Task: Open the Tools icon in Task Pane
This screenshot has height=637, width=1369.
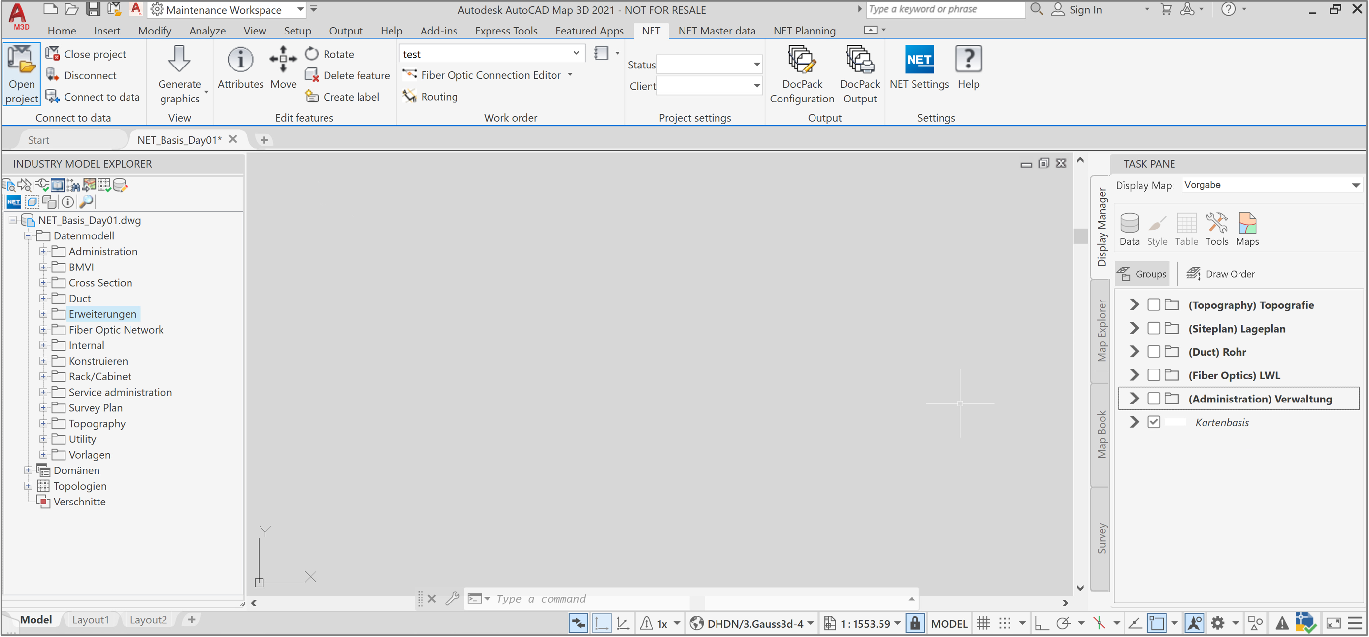Action: point(1216,229)
